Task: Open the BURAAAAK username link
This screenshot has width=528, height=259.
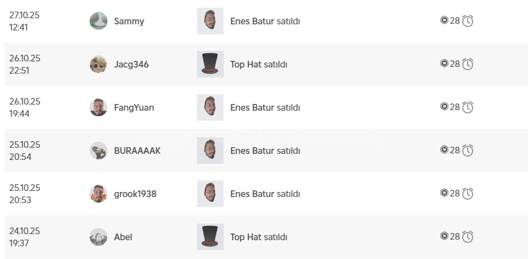Action: click(x=137, y=151)
